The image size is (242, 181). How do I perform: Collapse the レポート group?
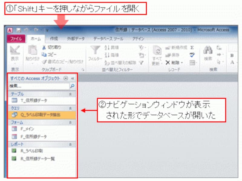point(70,144)
